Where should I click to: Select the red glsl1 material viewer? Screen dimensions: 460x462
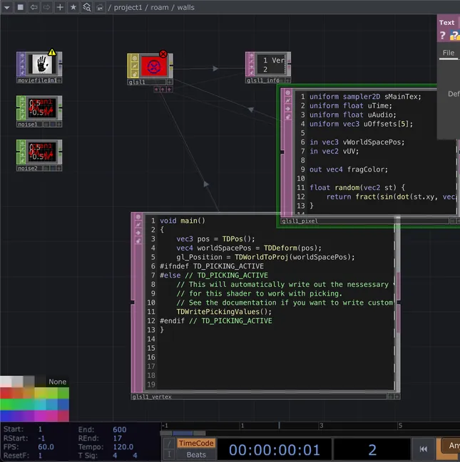154,67
